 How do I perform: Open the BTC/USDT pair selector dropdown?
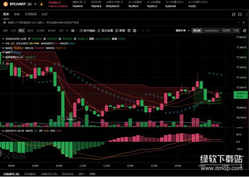click(36, 4)
